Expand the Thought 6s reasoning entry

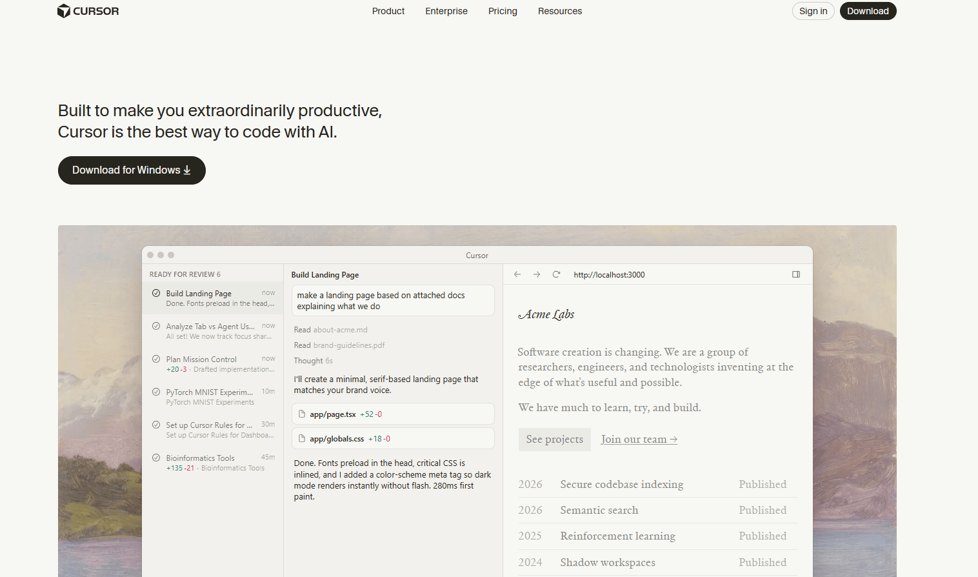pos(313,360)
